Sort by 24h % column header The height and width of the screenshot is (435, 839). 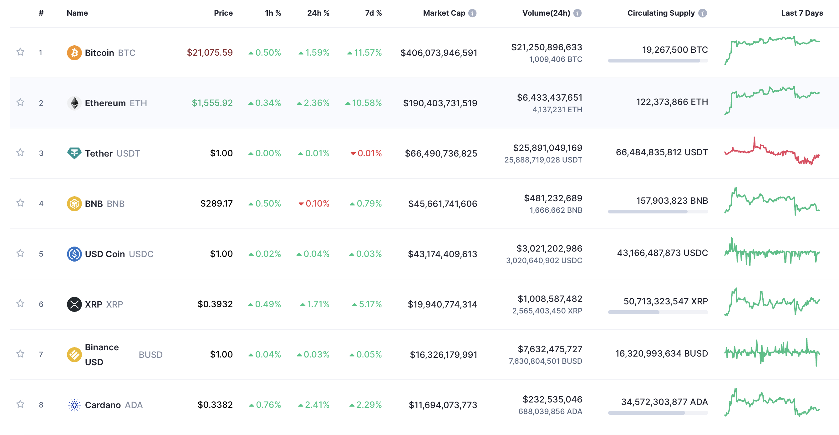pos(318,13)
